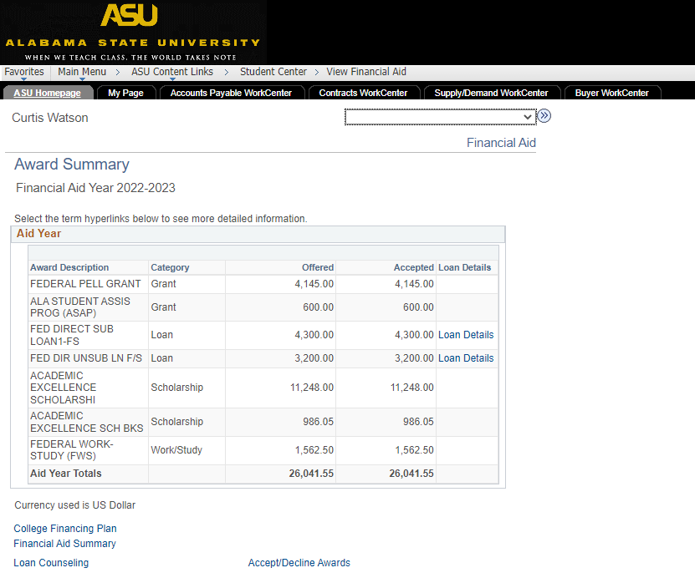The height and width of the screenshot is (578, 695).
Task: Go to Accept/Decline Awards
Action: coord(299,562)
